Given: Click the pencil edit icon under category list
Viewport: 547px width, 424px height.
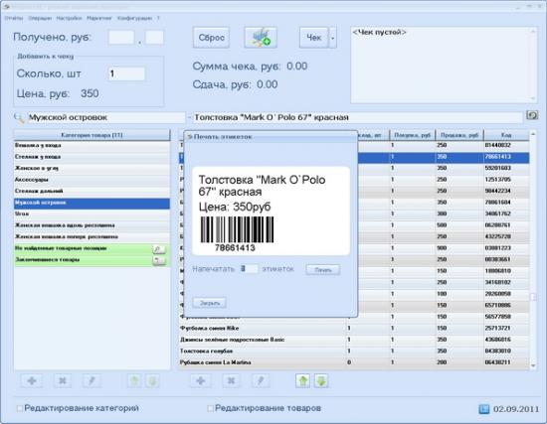Looking at the screenshot, I should (x=91, y=380).
